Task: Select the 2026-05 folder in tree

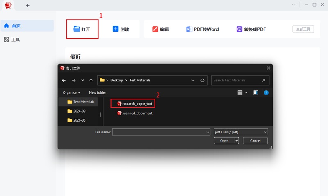Action: [x=76, y=120]
